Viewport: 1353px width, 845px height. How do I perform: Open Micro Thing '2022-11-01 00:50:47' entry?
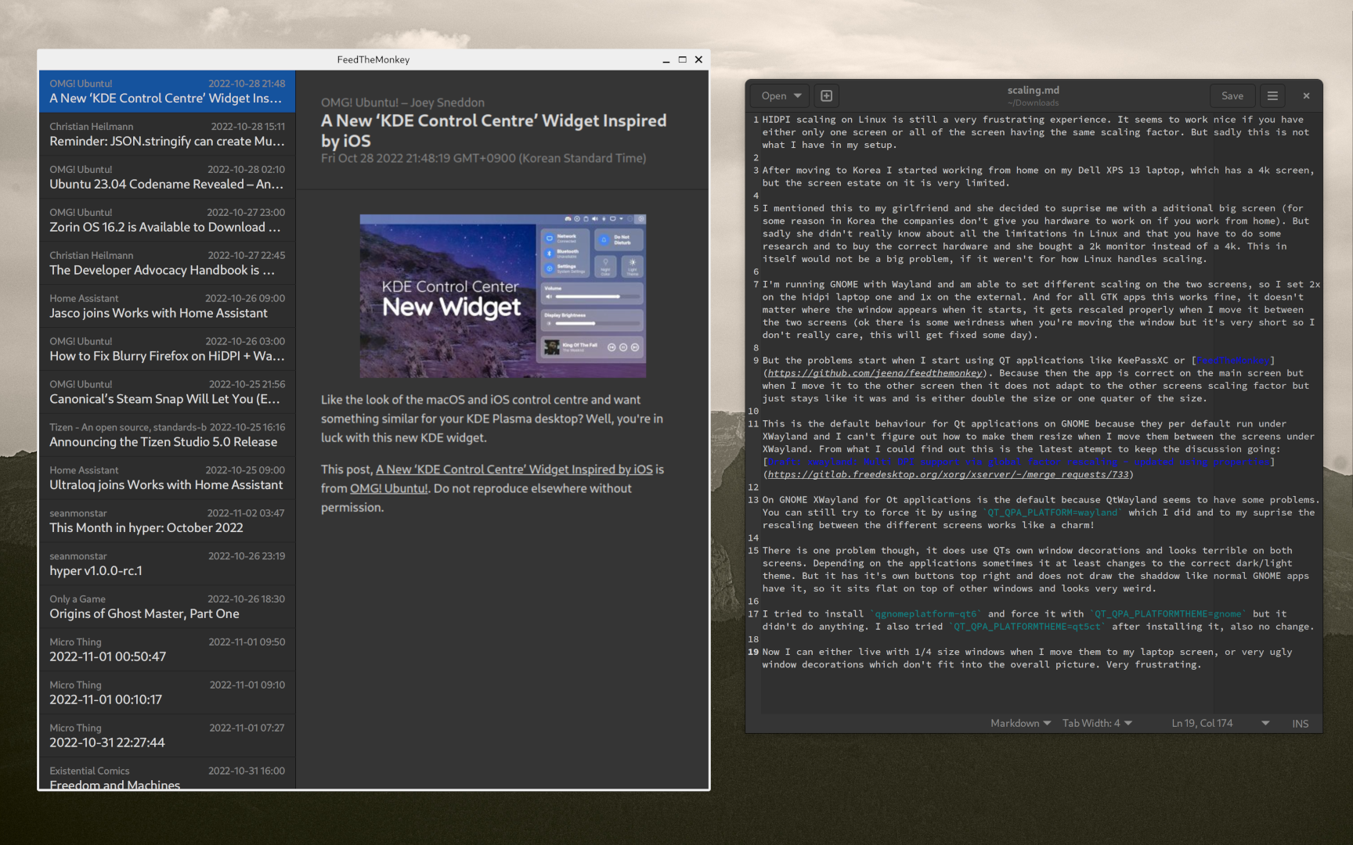point(167,651)
